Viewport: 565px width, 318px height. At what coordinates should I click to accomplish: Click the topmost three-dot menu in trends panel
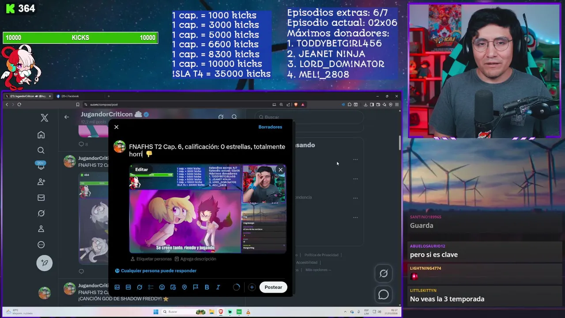click(355, 159)
